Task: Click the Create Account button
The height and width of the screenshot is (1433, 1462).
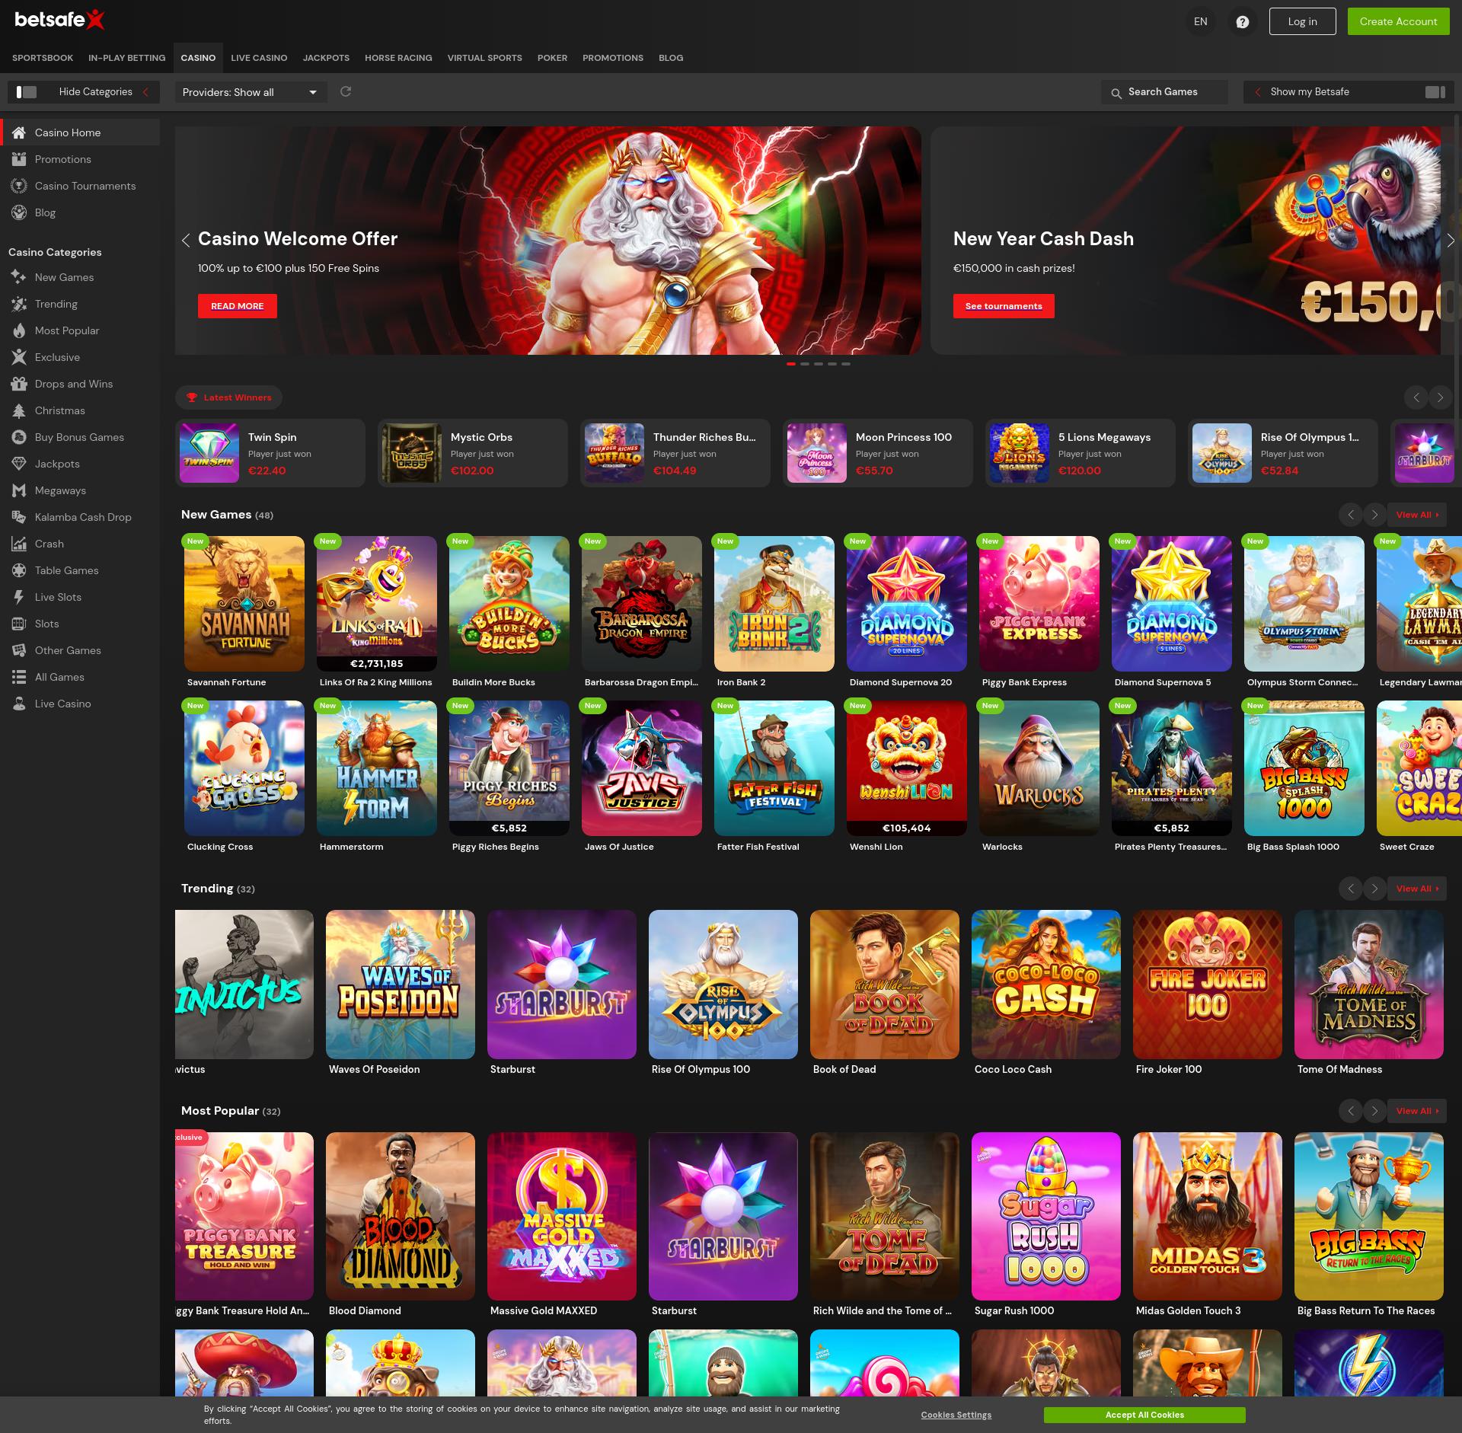Action: (x=1398, y=21)
